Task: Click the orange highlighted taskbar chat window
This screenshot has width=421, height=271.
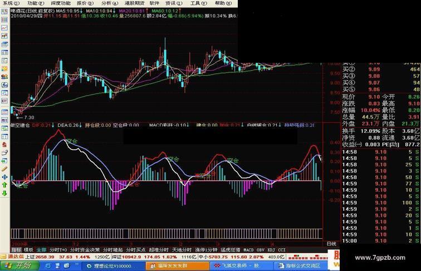Action: (x=177, y=266)
